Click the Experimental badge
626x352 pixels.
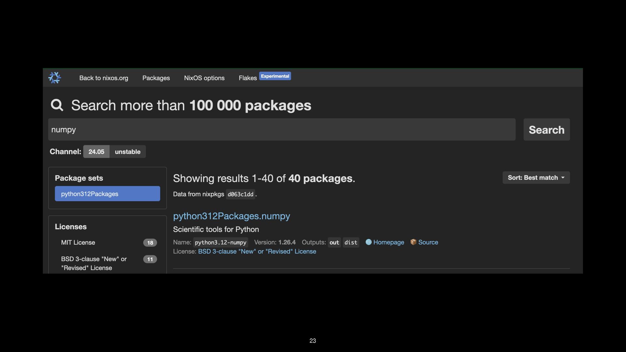click(x=275, y=76)
